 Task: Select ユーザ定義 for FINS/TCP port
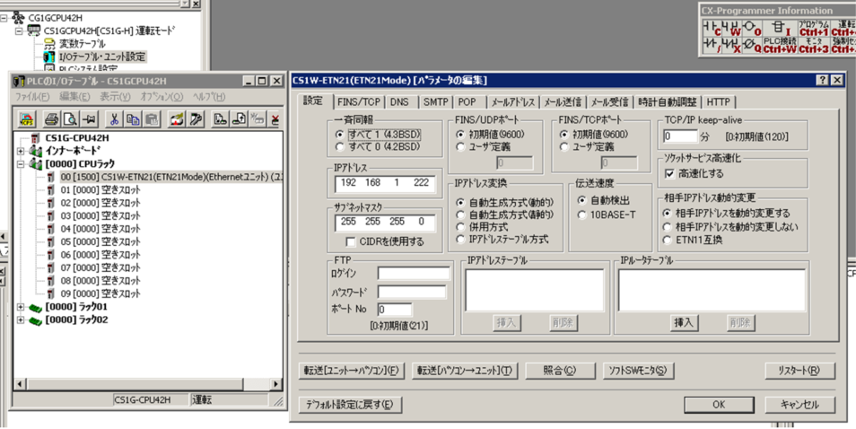tap(565, 147)
